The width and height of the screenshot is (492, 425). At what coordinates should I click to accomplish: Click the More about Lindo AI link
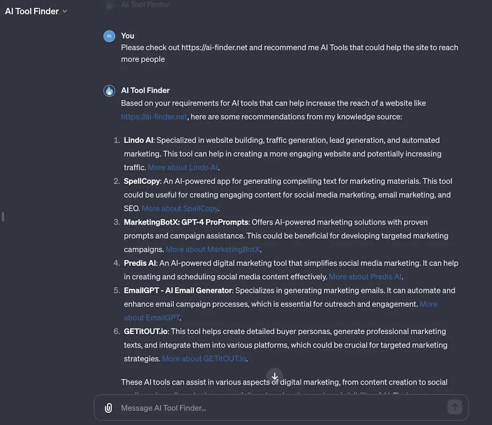[x=183, y=167]
